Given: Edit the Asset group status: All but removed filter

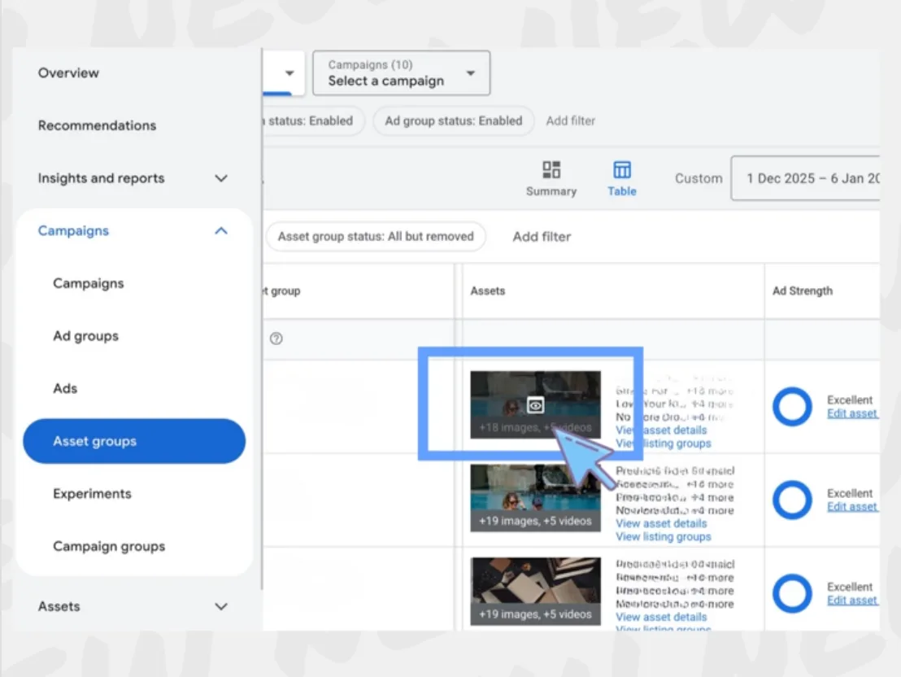Looking at the screenshot, I should tap(376, 237).
